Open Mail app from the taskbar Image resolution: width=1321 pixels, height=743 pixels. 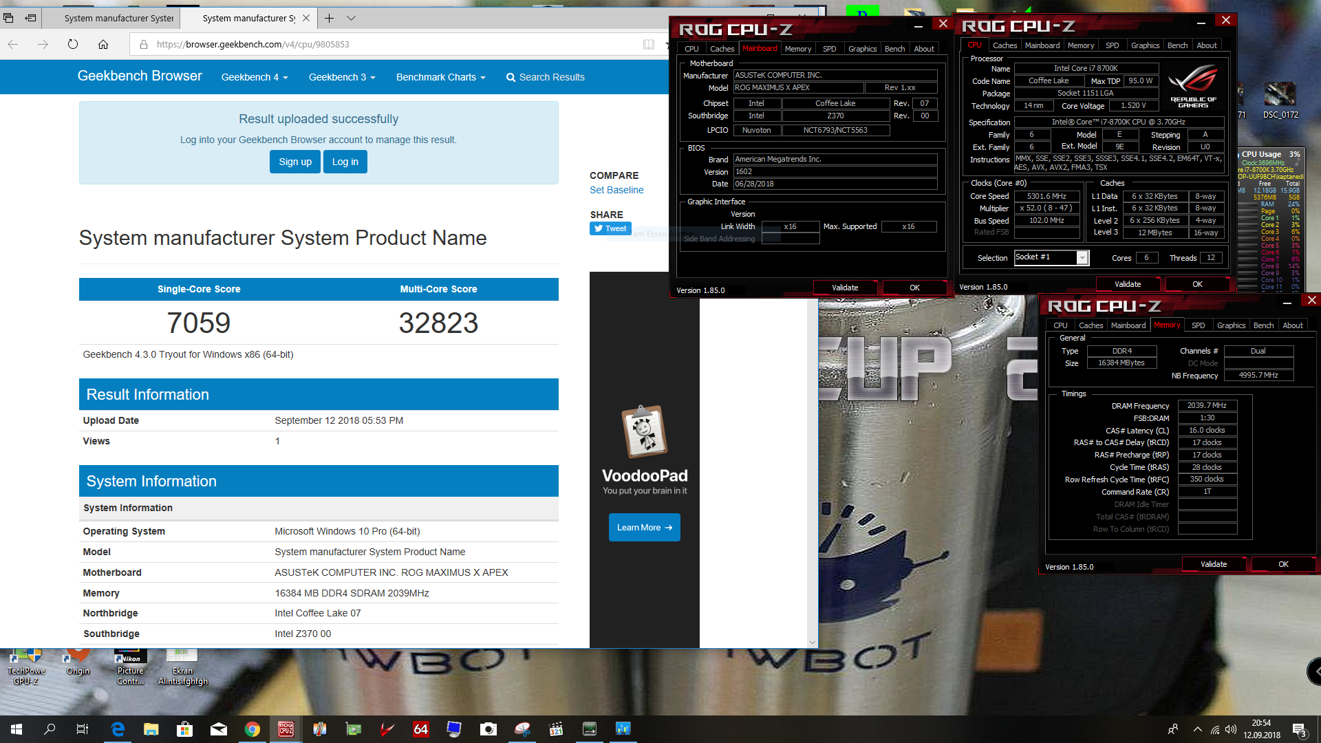coord(219,729)
